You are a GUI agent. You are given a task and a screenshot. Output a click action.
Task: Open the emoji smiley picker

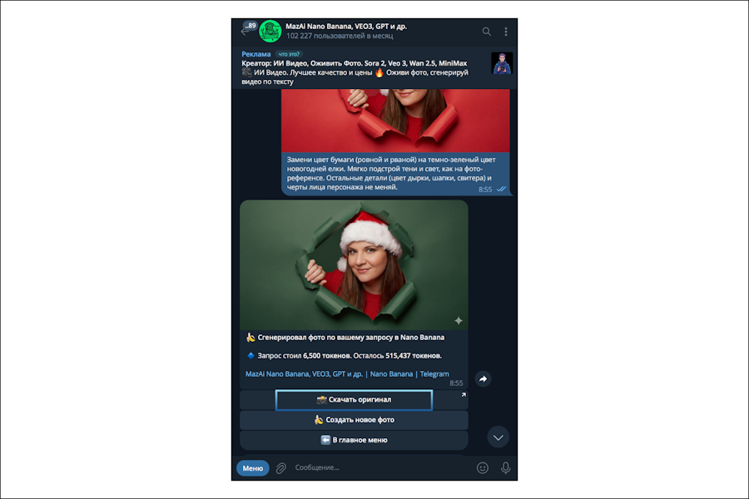tap(483, 468)
